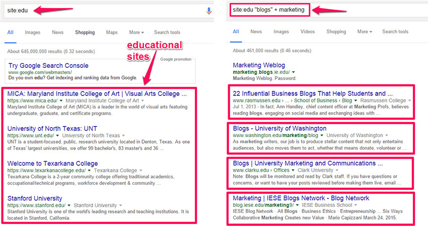Open the Stanford University result title

[x=35, y=198]
